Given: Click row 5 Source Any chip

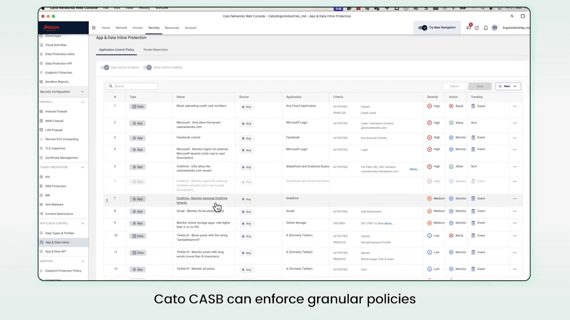Looking at the screenshot, I should (x=246, y=167).
